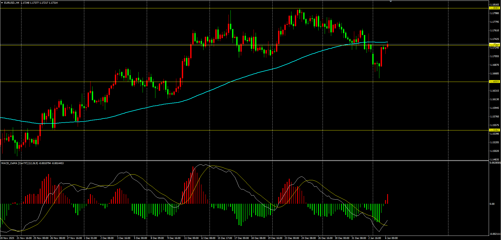Select the yellow 1.15462 price level label
Screen dimensions: 501x240
pyautogui.click(x=494, y=130)
